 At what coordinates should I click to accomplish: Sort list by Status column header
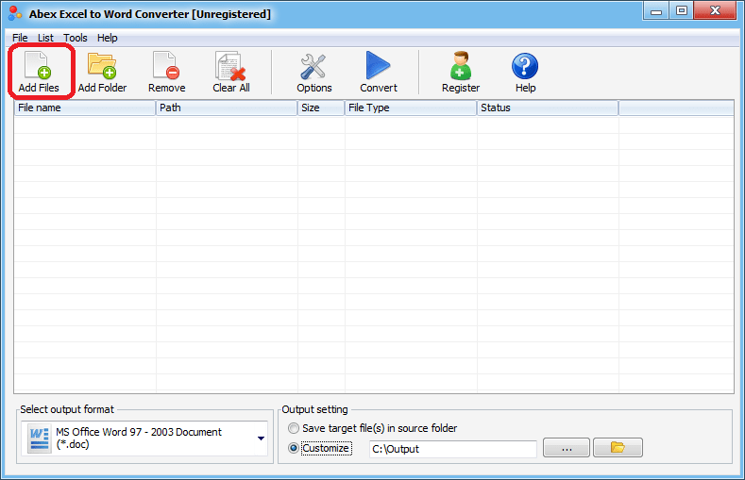548,108
